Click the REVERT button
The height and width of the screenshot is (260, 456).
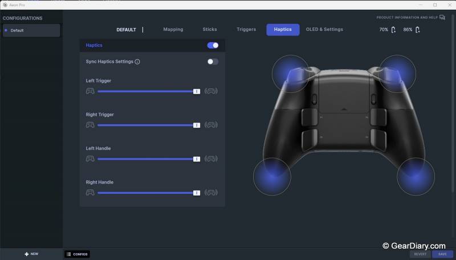[420, 254]
